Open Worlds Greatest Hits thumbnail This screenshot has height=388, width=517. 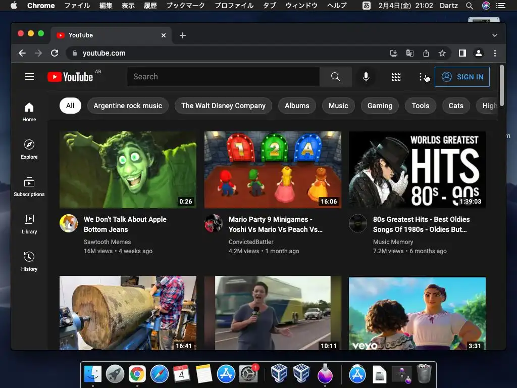coord(417,170)
